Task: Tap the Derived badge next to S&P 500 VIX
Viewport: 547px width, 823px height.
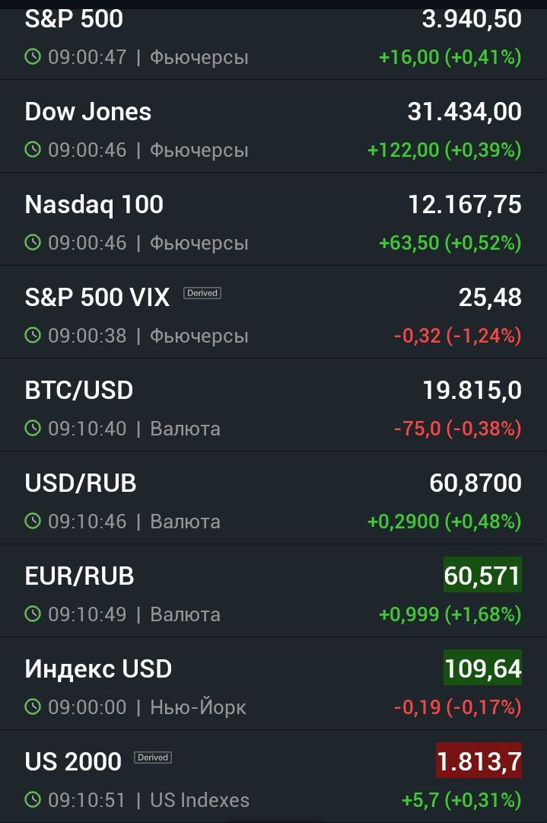Action: click(202, 293)
